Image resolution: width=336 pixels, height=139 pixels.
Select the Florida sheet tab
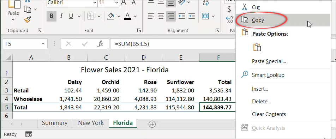pos(123,123)
